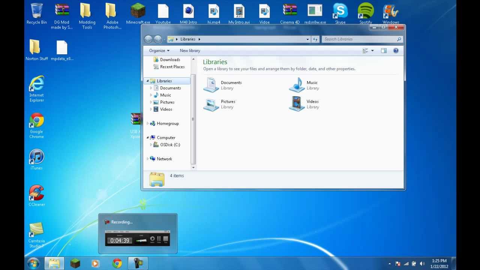The height and width of the screenshot is (270, 480).
Task: Expand the Network tree node
Action: tap(147, 159)
